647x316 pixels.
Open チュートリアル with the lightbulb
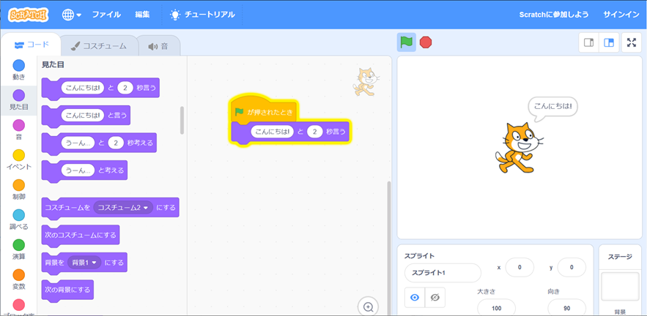pos(202,15)
